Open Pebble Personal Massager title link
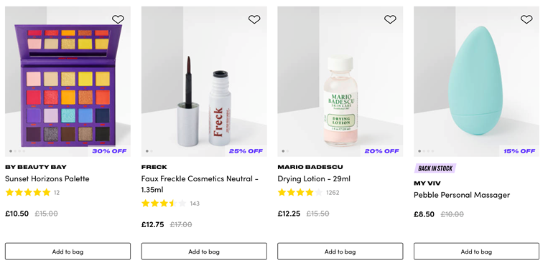548x268 pixels. (462, 195)
